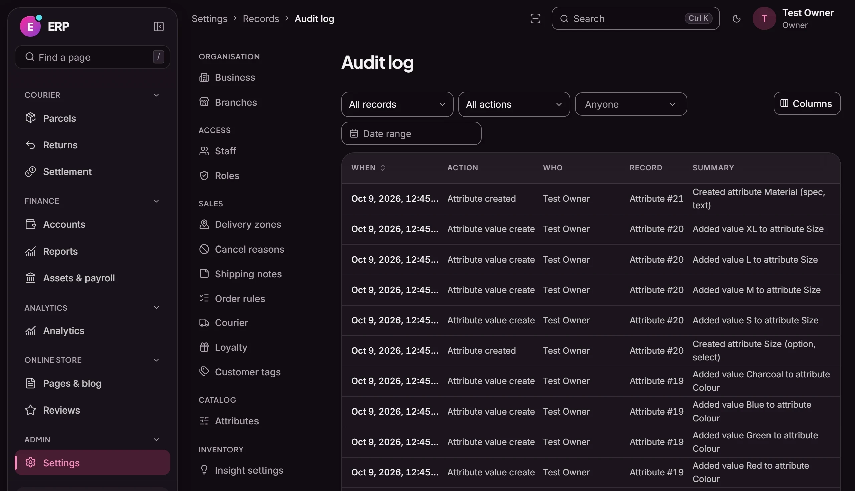
Task: Collapse the Online Store sidebar section
Action: 156,360
